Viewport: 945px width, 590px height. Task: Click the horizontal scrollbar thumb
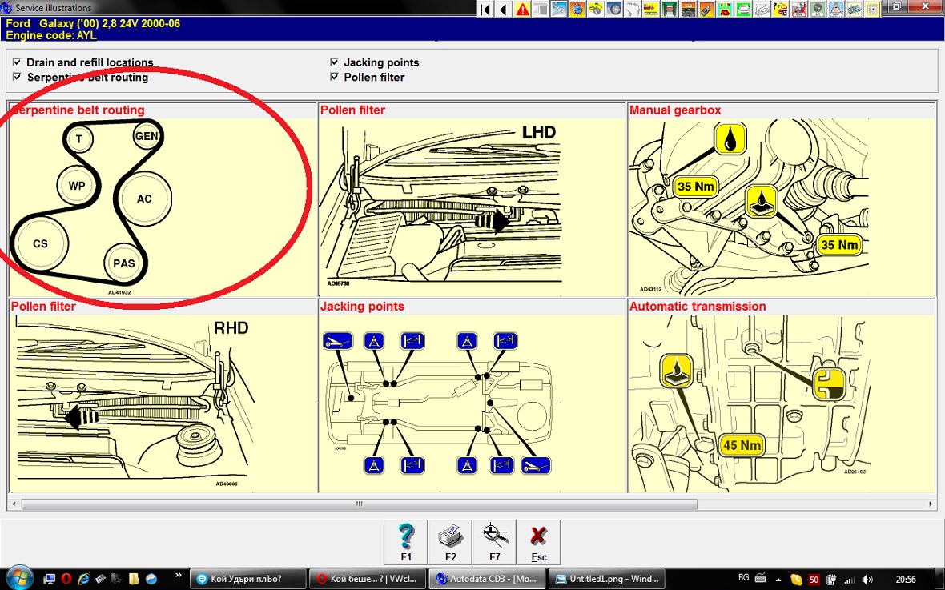coord(360,504)
